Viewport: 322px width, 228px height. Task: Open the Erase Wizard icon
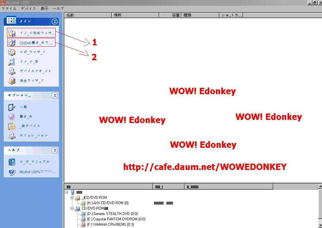pyautogui.click(x=12, y=81)
